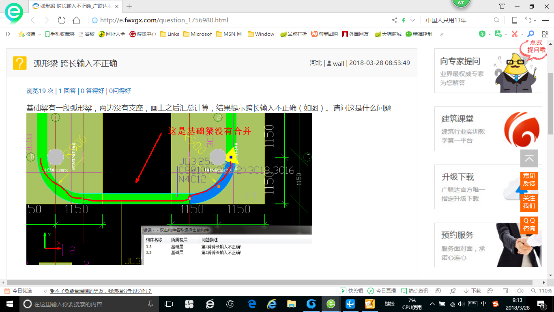Viewport: 554px width, 312px height.
Task: Toggle the bookmarks sidebar expand icon
Action: coord(8,34)
